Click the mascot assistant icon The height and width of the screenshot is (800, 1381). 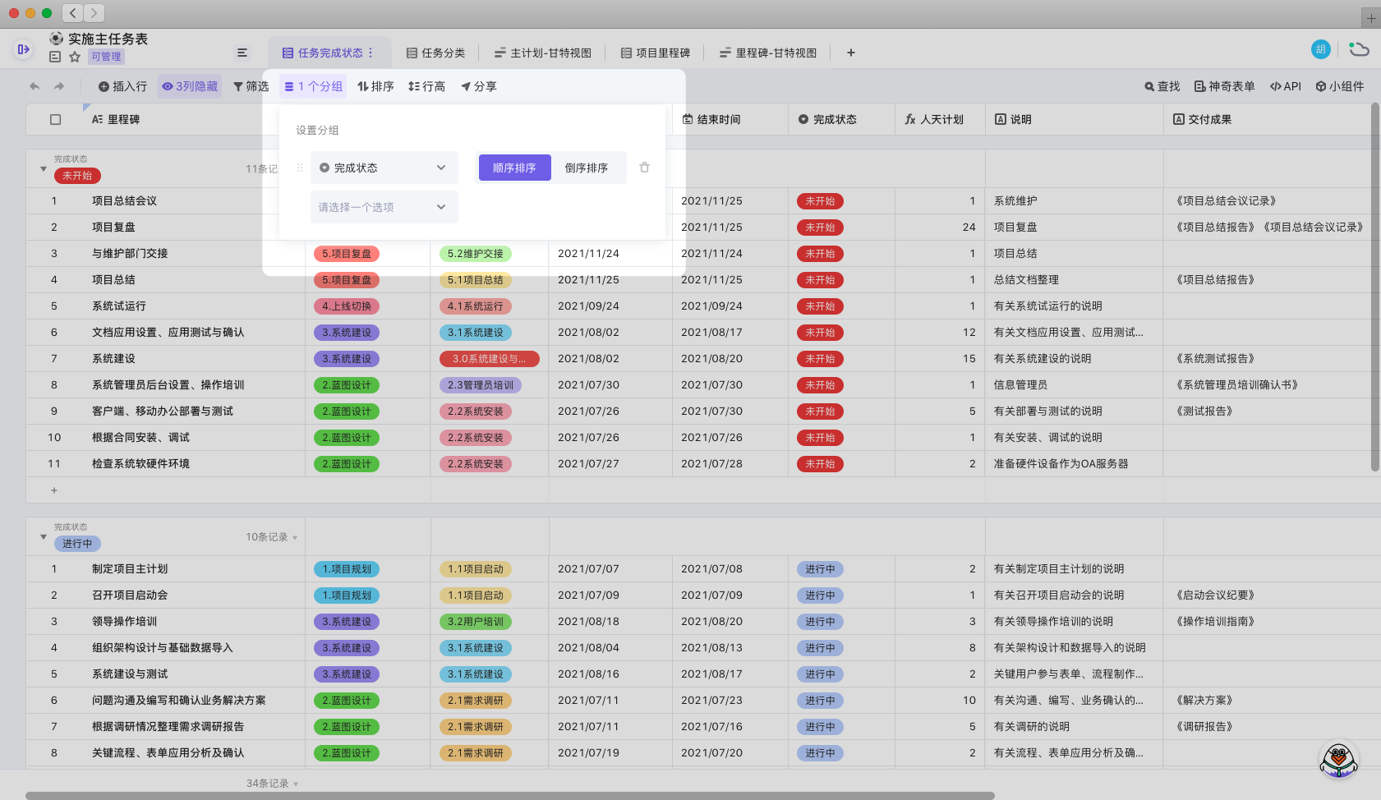tap(1338, 760)
